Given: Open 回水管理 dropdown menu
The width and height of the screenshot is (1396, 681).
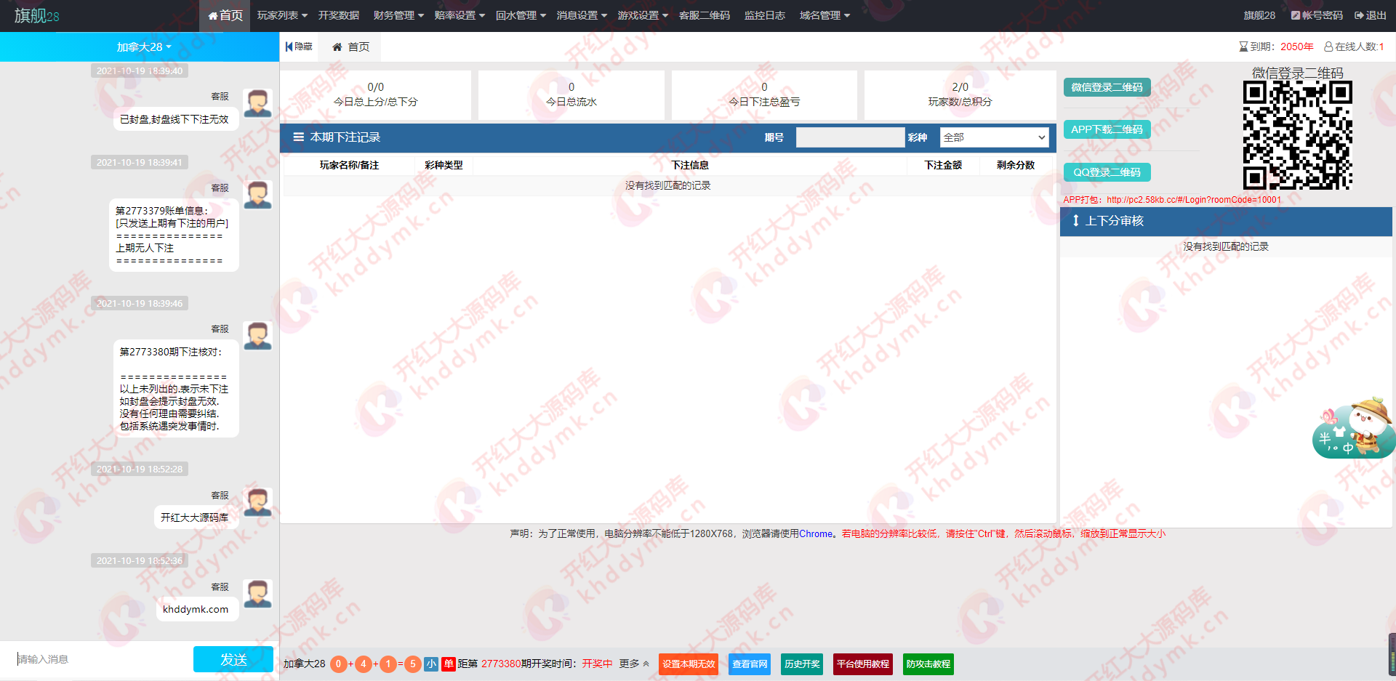Looking at the screenshot, I should (x=521, y=15).
